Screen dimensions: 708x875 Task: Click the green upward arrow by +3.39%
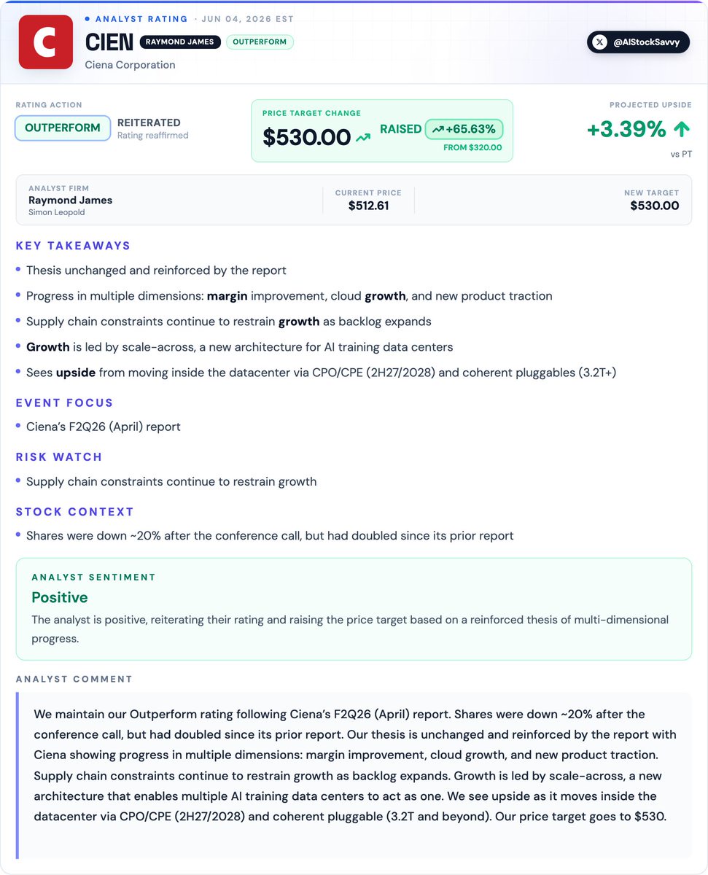[681, 130]
